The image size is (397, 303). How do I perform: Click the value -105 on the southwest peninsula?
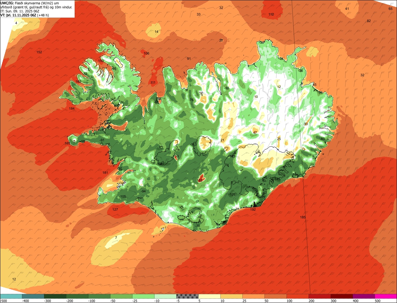[x=123, y=196]
